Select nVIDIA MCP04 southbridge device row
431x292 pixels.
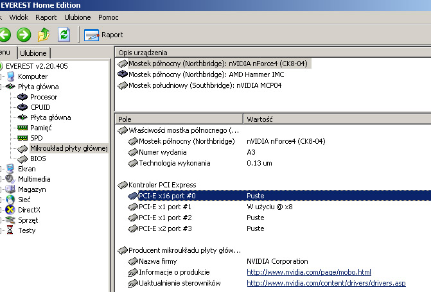click(200, 85)
